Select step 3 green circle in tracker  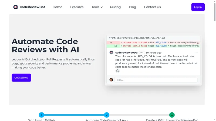pyautogui.click(x=172, y=115)
